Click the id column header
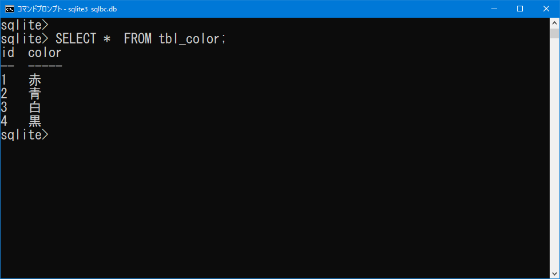This screenshot has width=560, height=279. tap(7, 53)
